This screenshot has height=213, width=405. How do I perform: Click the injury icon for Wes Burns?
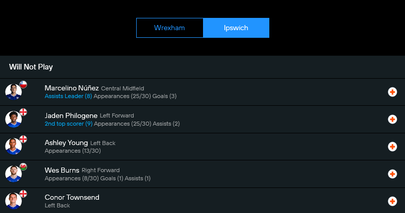[392, 174]
